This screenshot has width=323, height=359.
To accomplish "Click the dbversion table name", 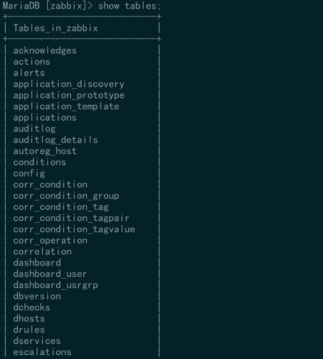I will pyautogui.click(x=37, y=296).
